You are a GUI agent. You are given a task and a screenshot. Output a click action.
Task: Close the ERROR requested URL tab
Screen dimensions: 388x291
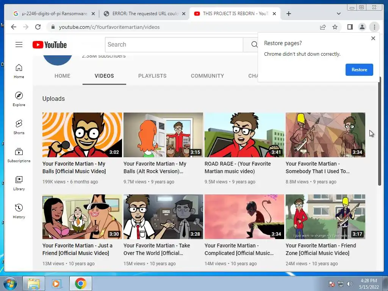(184, 14)
